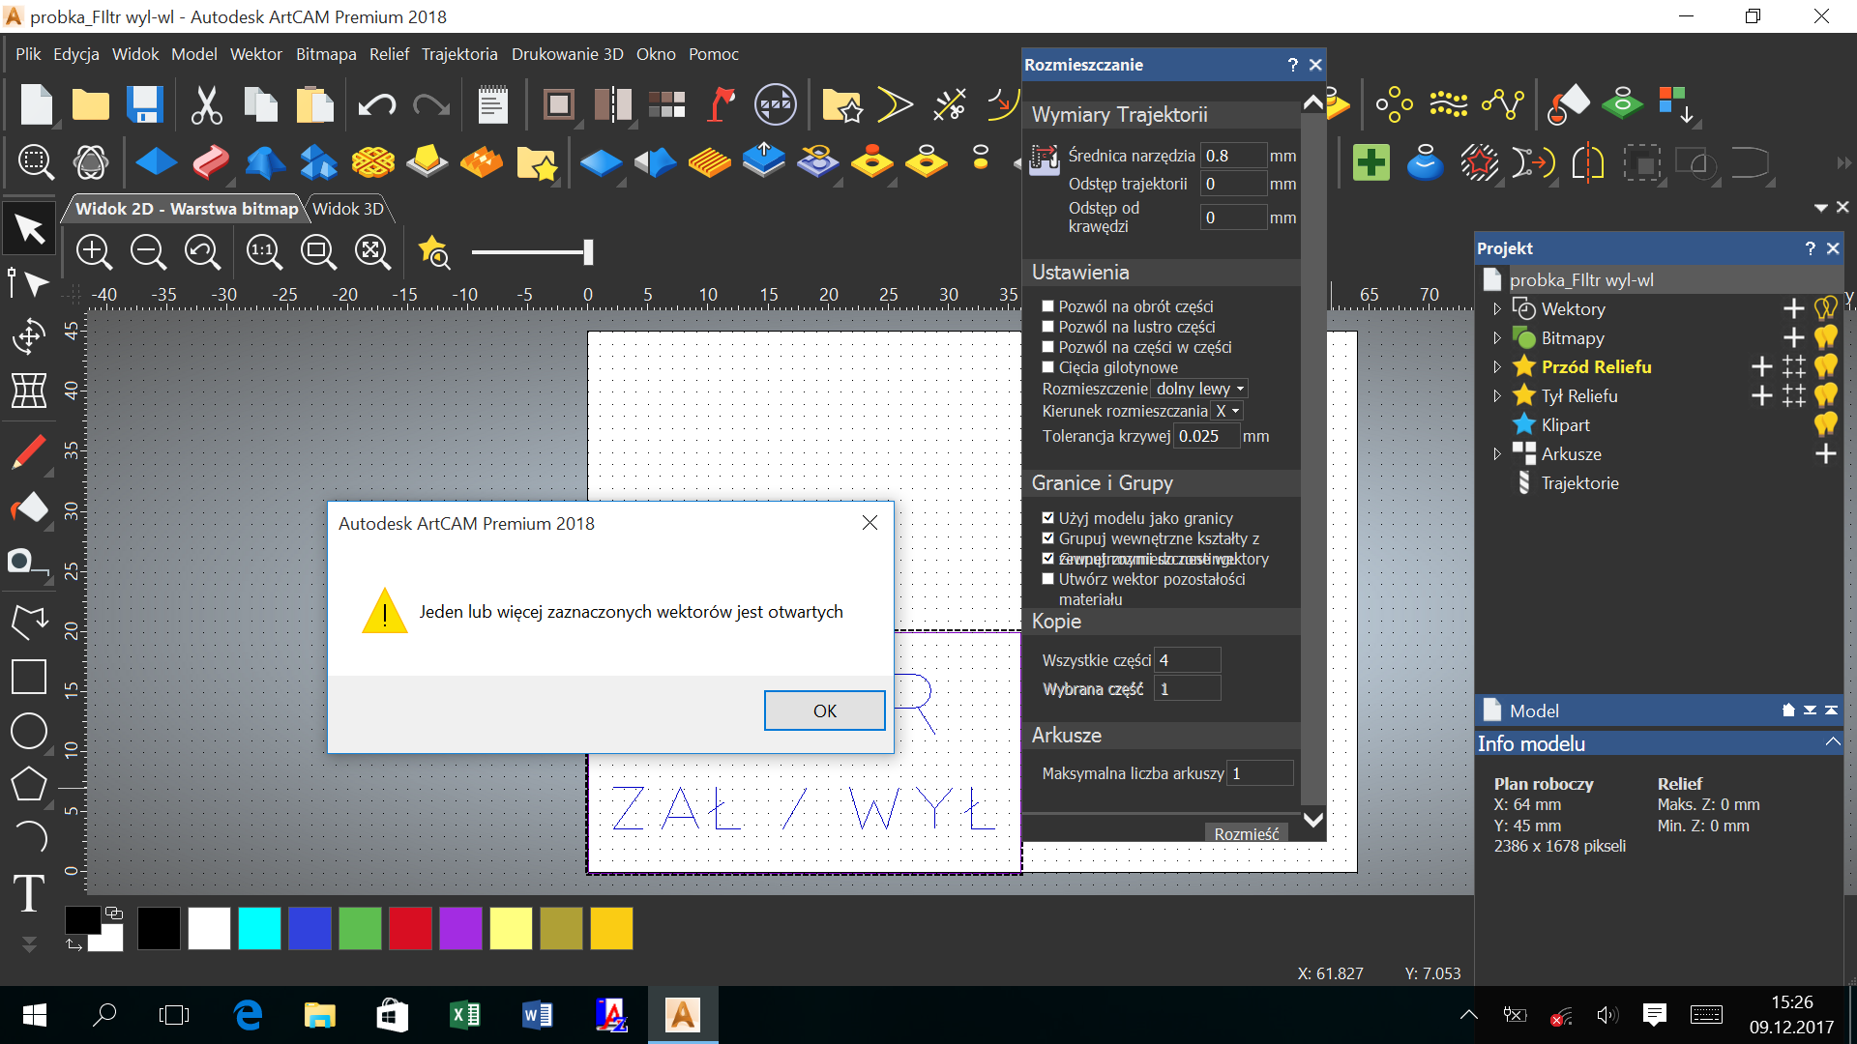This screenshot has height=1044, width=1857.
Task: Show hidden system tray icons
Action: click(x=1468, y=1014)
